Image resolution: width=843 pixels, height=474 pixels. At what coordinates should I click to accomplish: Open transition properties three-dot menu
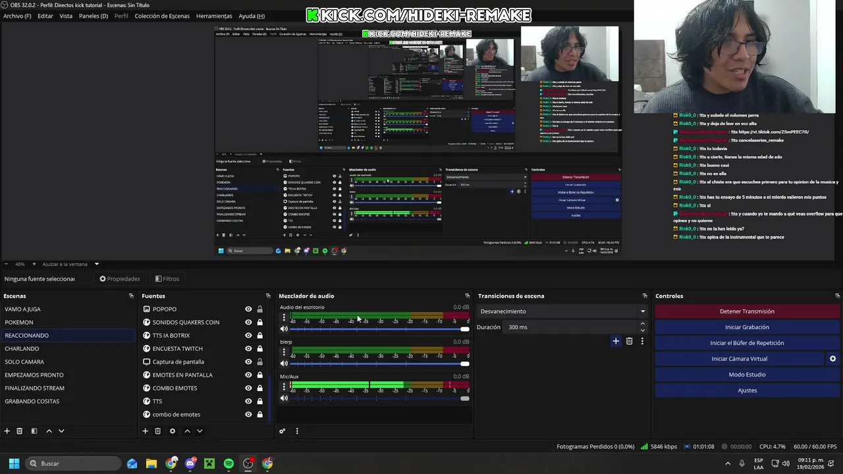point(642,341)
